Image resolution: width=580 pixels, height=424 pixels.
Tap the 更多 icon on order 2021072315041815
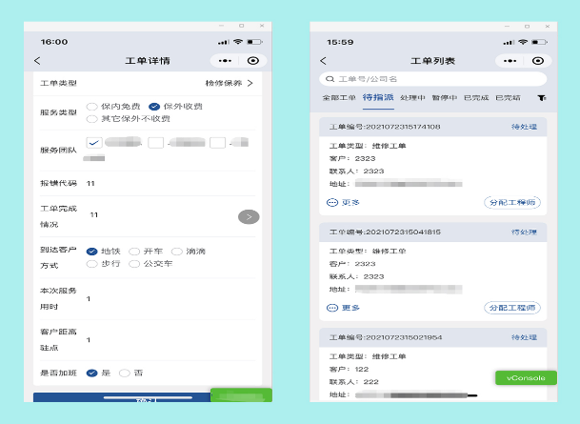pos(332,308)
